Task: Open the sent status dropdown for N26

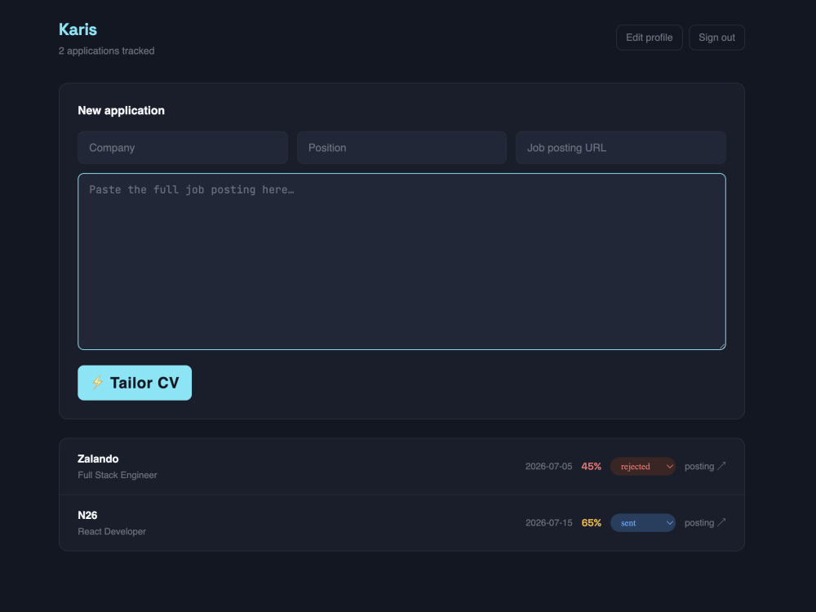Action: pyautogui.click(x=643, y=523)
